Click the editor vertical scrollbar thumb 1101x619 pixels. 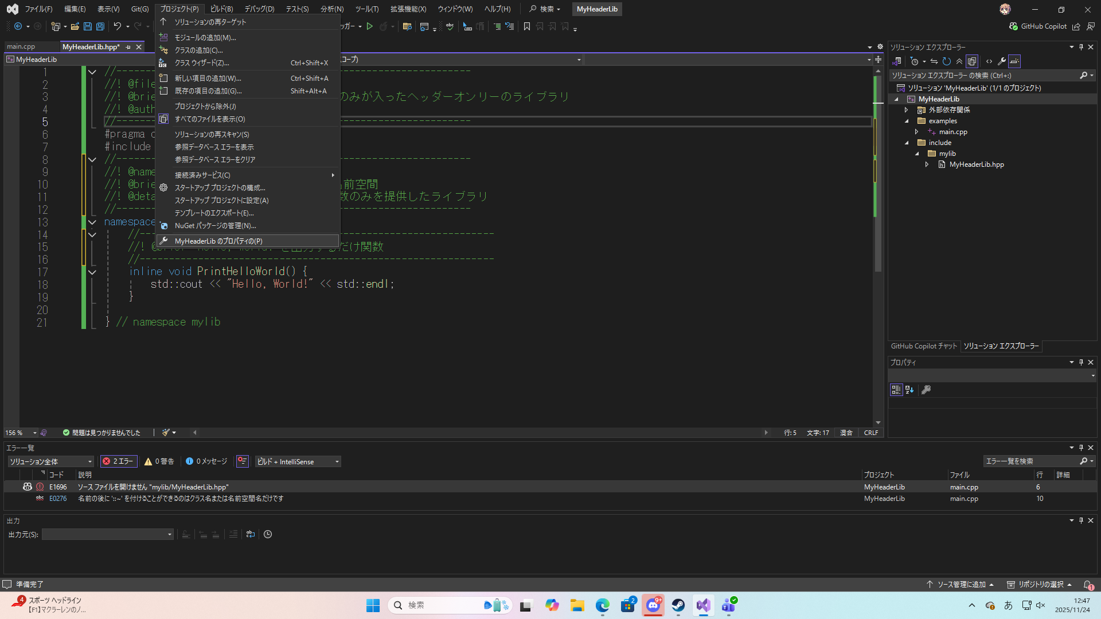pyautogui.click(x=878, y=172)
